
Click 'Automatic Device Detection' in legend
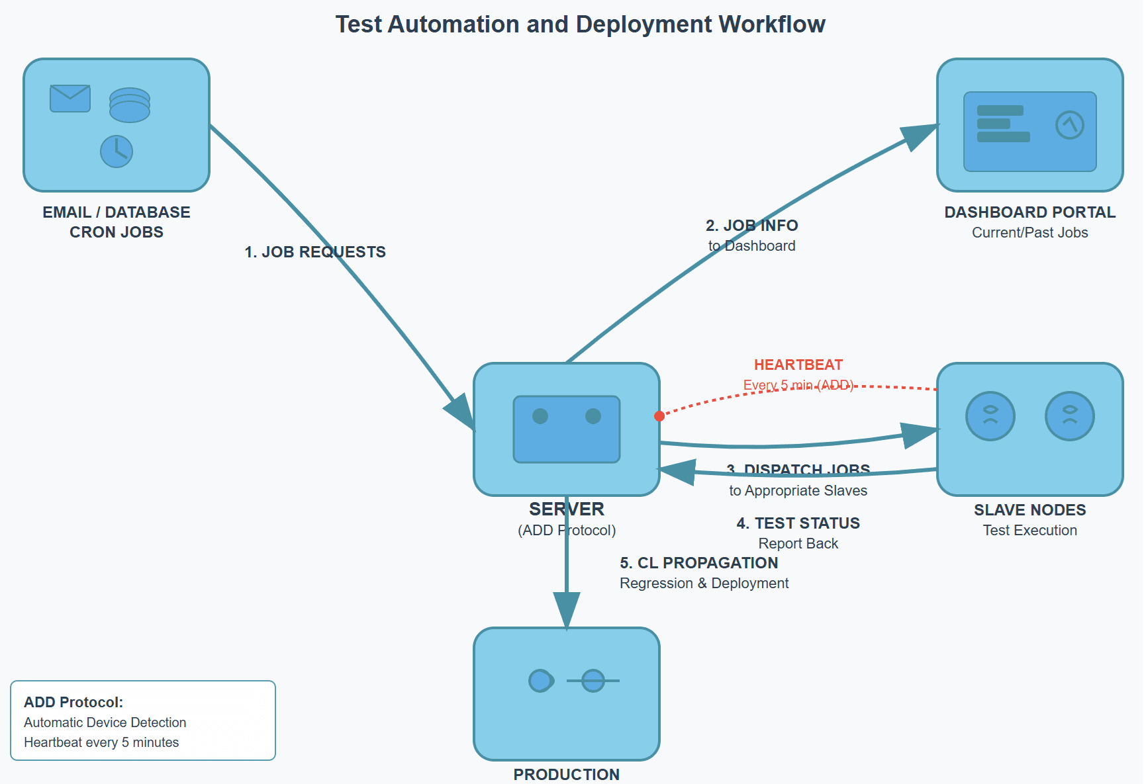tap(105, 722)
